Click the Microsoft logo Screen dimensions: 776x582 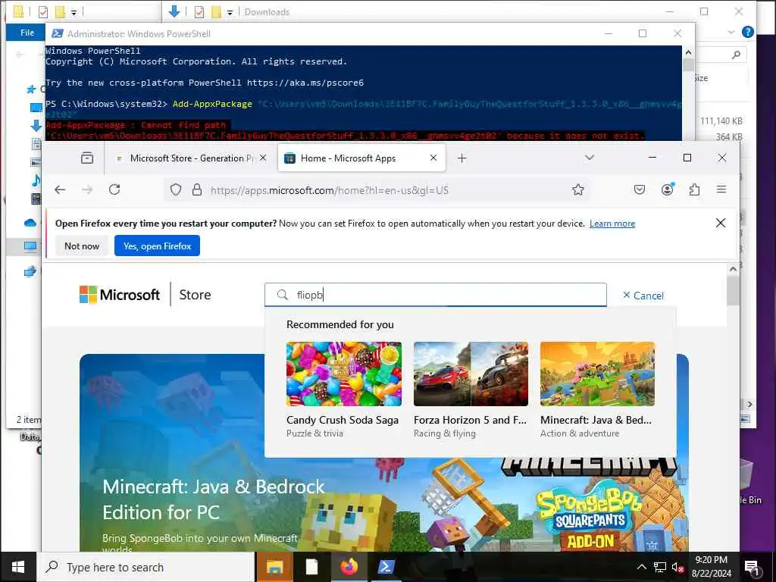(120, 295)
